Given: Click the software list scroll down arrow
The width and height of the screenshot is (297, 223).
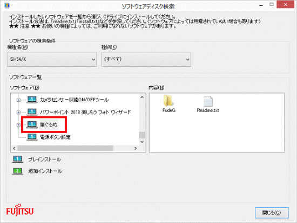Looking at the screenshot, I should tap(142, 142).
